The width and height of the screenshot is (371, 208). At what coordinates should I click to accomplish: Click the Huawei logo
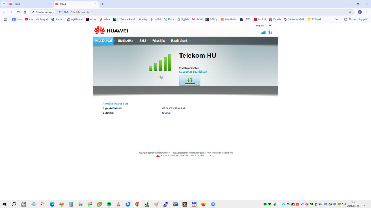pos(111,30)
